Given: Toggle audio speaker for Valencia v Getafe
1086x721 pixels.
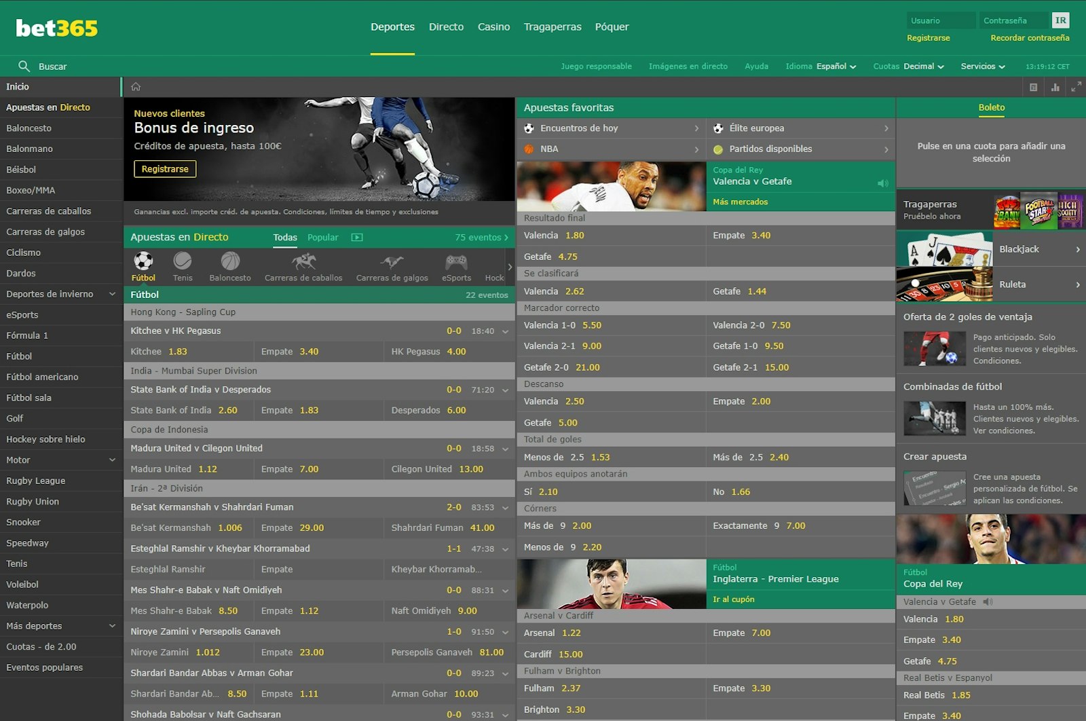Looking at the screenshot, I should (x=882, y=183).
